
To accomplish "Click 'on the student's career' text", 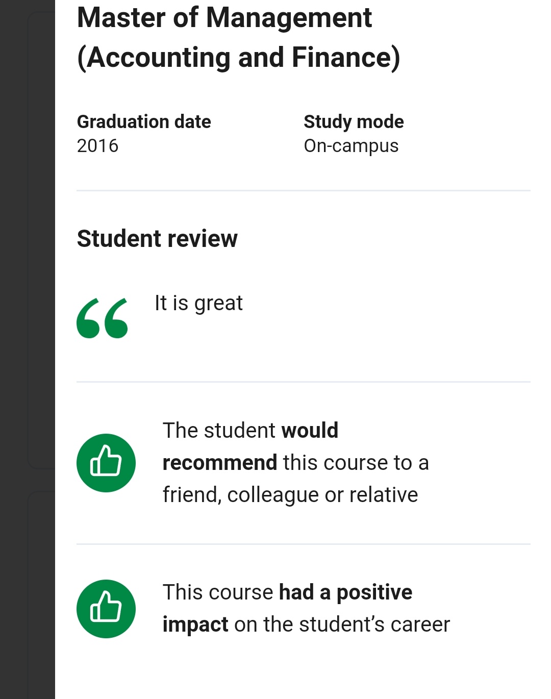I will point(342,625).
